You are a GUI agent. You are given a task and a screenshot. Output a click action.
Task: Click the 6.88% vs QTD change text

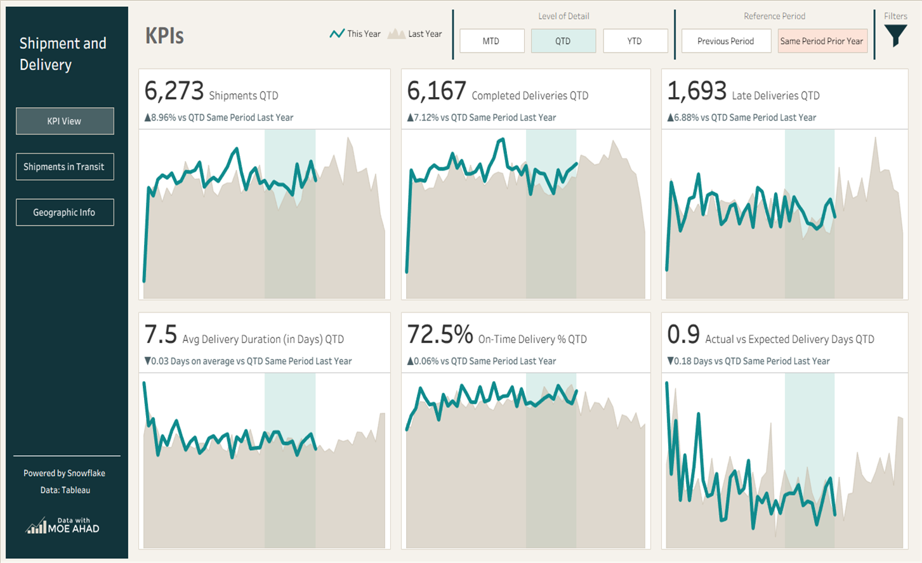tap(742, 117)
